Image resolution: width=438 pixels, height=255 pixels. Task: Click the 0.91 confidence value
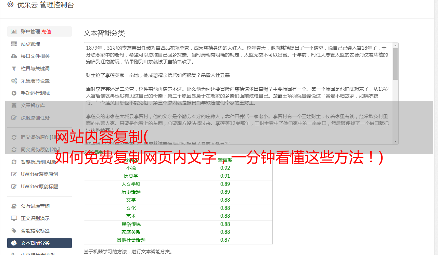[x=225, y=176]
